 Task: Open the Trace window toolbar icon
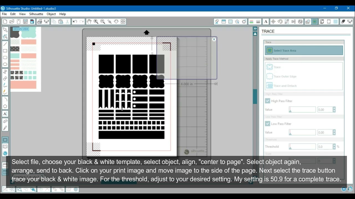(315, 22)
